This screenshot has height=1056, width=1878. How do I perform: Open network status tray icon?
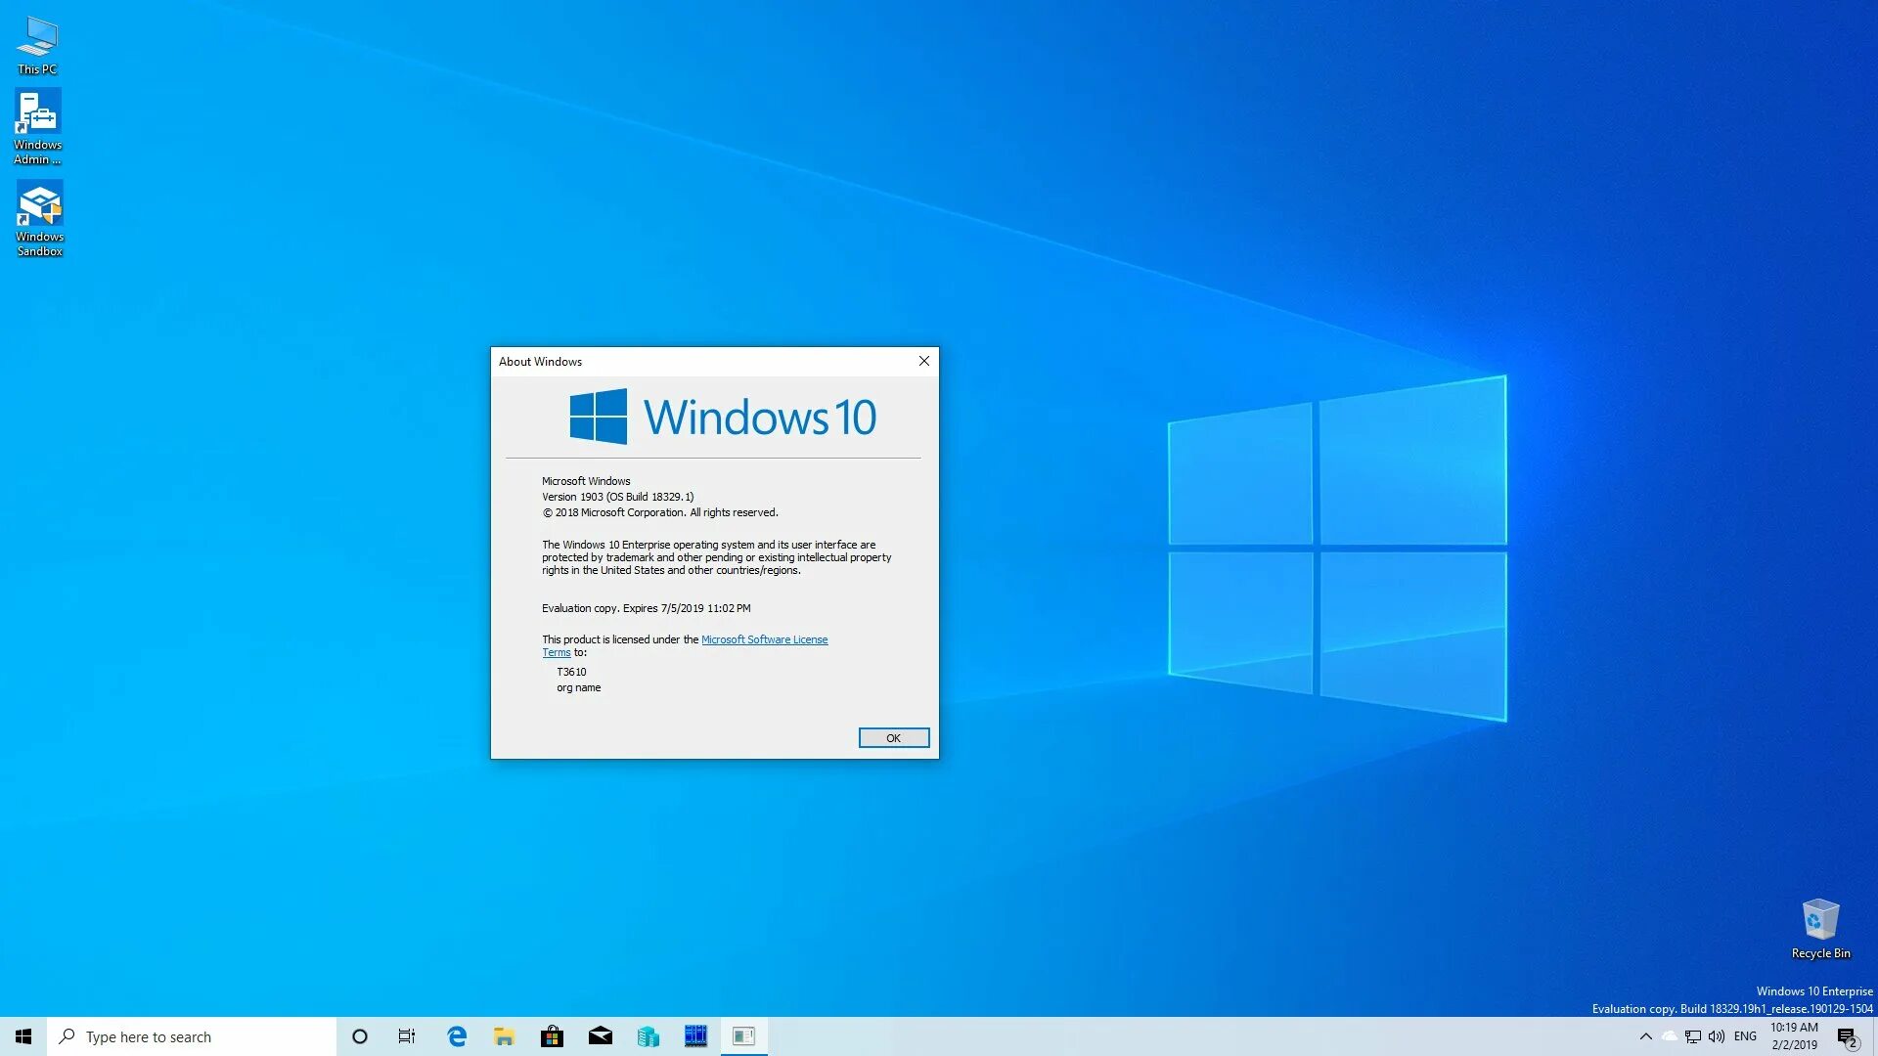tap(1693, 1036)
